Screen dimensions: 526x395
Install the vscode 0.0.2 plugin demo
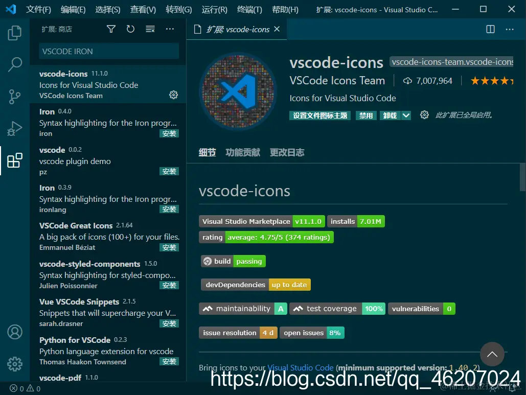click(169, 171)
